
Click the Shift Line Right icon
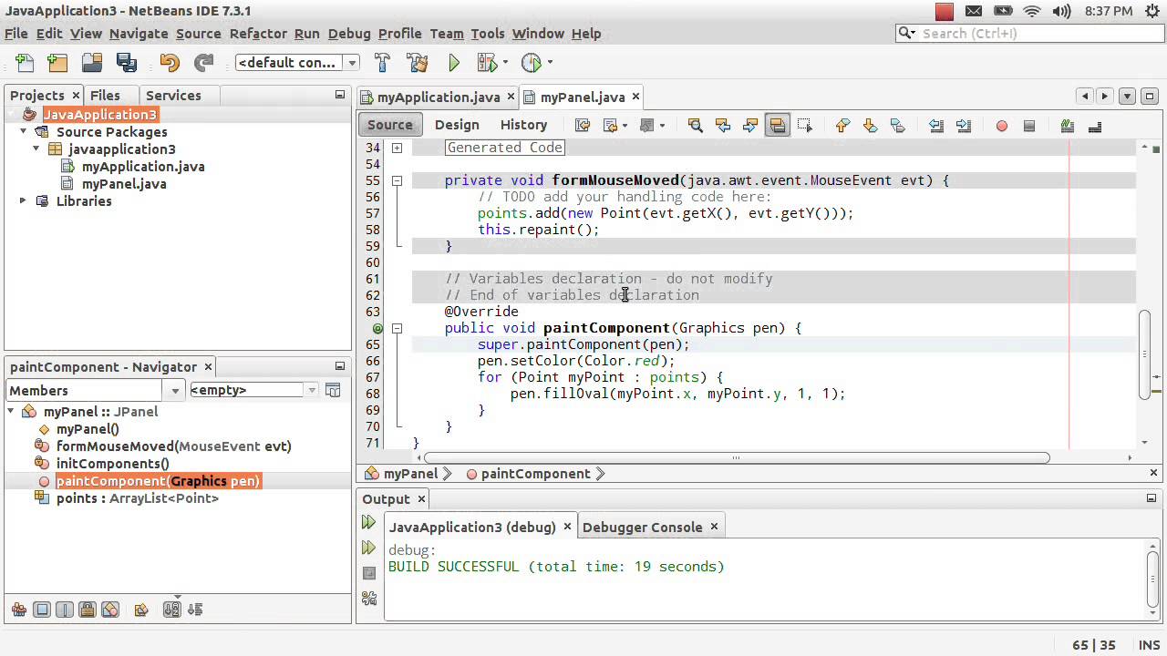click(x=964, y=126)
